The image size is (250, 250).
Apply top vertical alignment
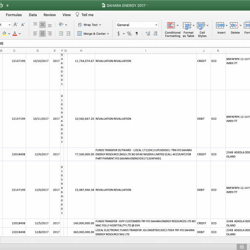pos(35,24)
